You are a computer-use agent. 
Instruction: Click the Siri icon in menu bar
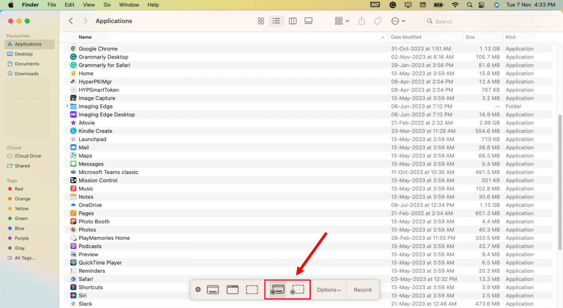496,5
